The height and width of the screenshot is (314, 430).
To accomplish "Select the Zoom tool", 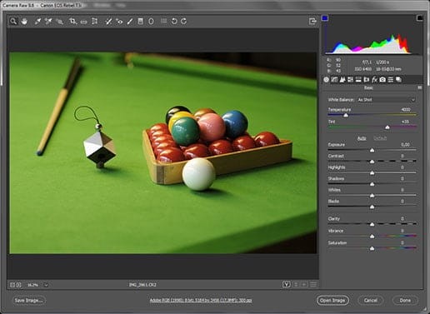I will 13,21.
